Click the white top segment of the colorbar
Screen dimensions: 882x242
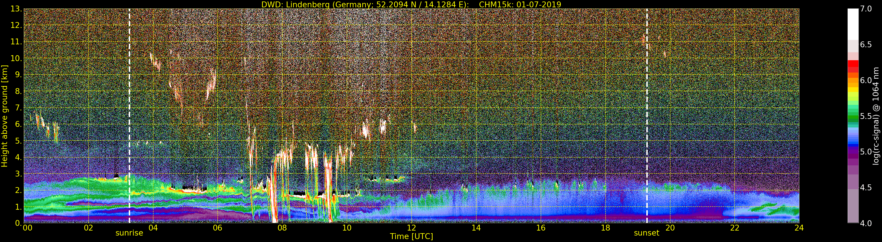pyautogui.click(x=853, y=24)
